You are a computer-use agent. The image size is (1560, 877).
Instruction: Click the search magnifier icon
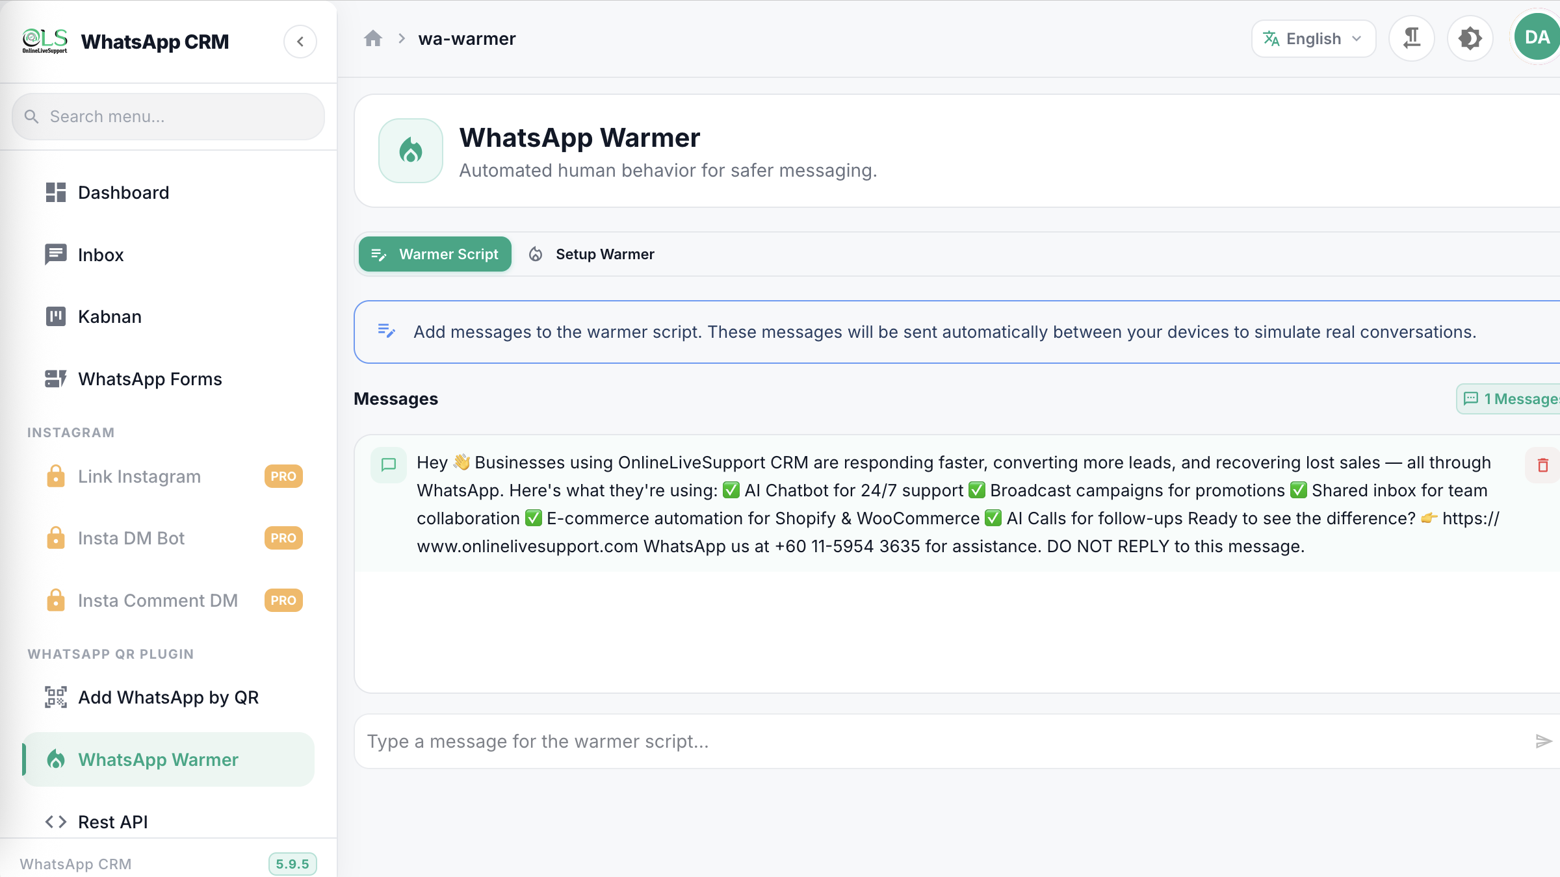coord(31,116)
